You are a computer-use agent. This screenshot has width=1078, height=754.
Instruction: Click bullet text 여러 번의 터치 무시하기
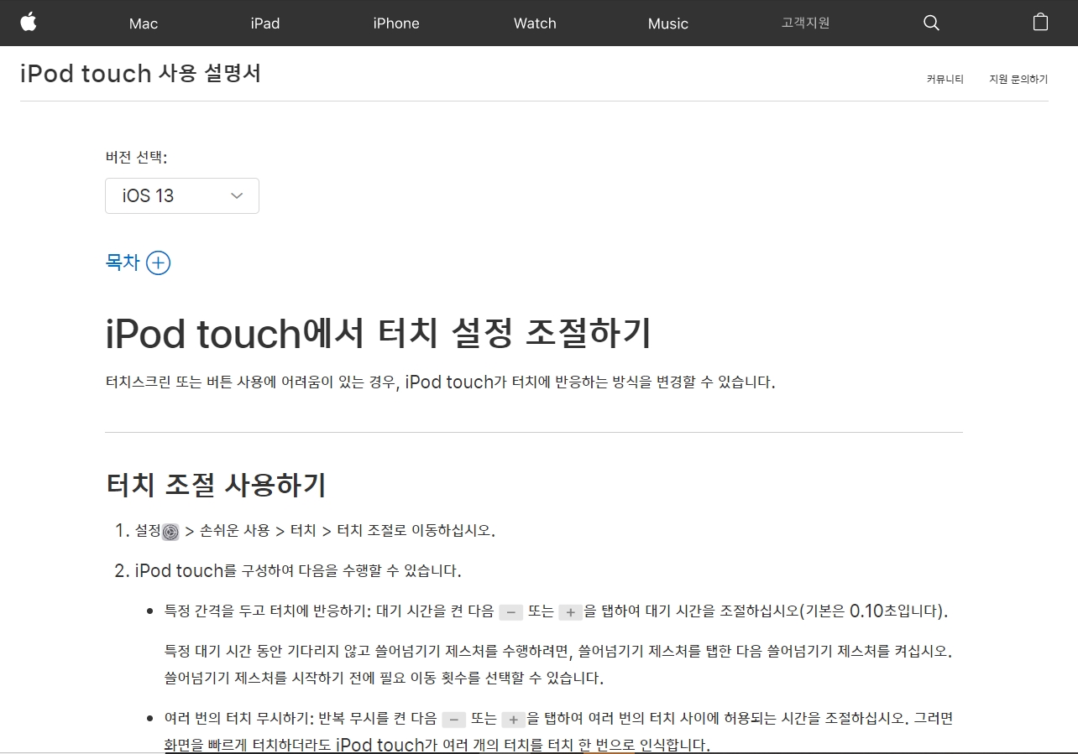click(238, 719)
